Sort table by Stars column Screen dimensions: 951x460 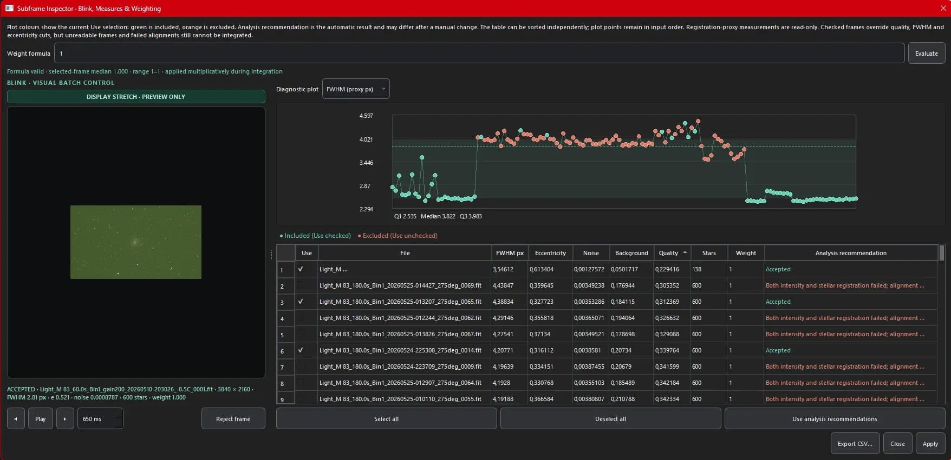pos(709,253)
